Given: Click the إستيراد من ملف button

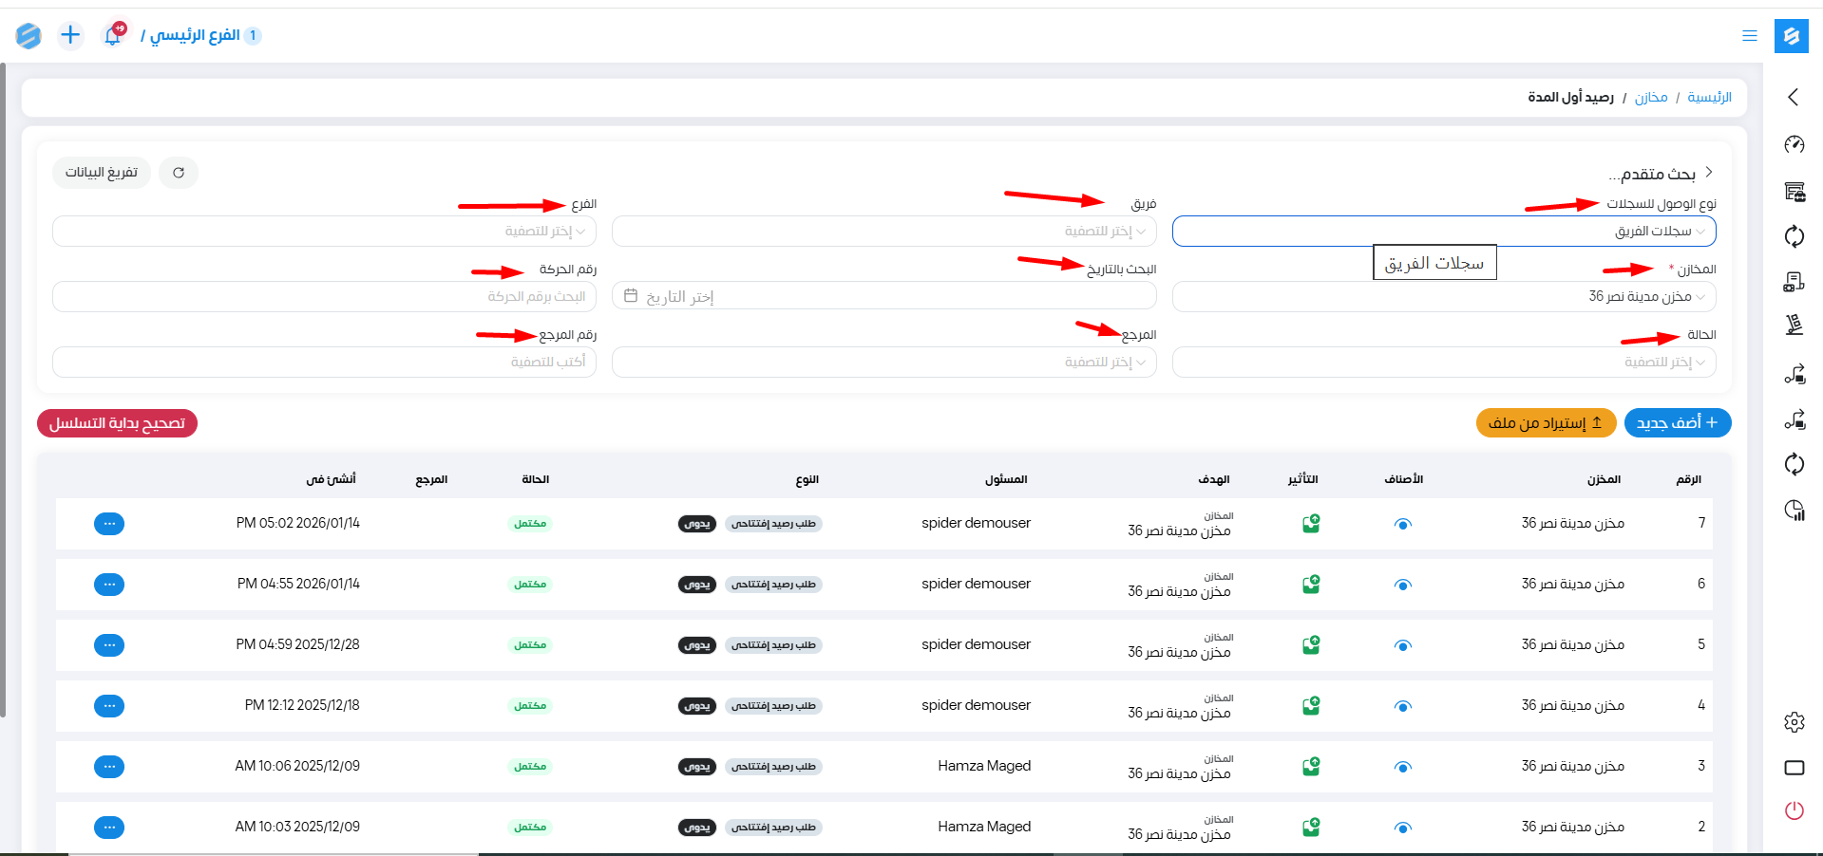Looking at the screenshot, I should pos(1546,423).
